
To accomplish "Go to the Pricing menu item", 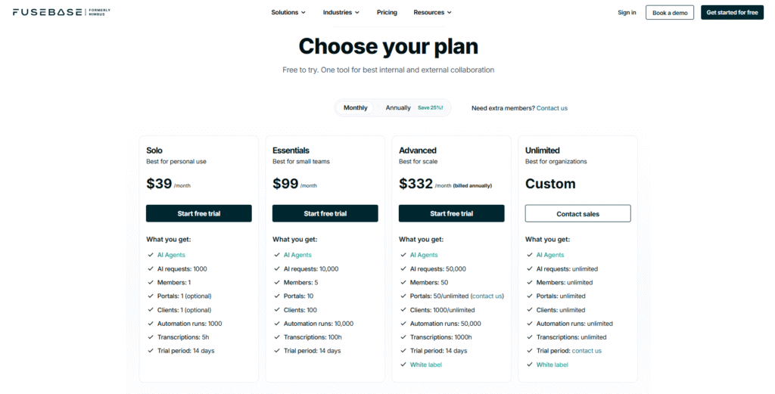I will (387, 12).
